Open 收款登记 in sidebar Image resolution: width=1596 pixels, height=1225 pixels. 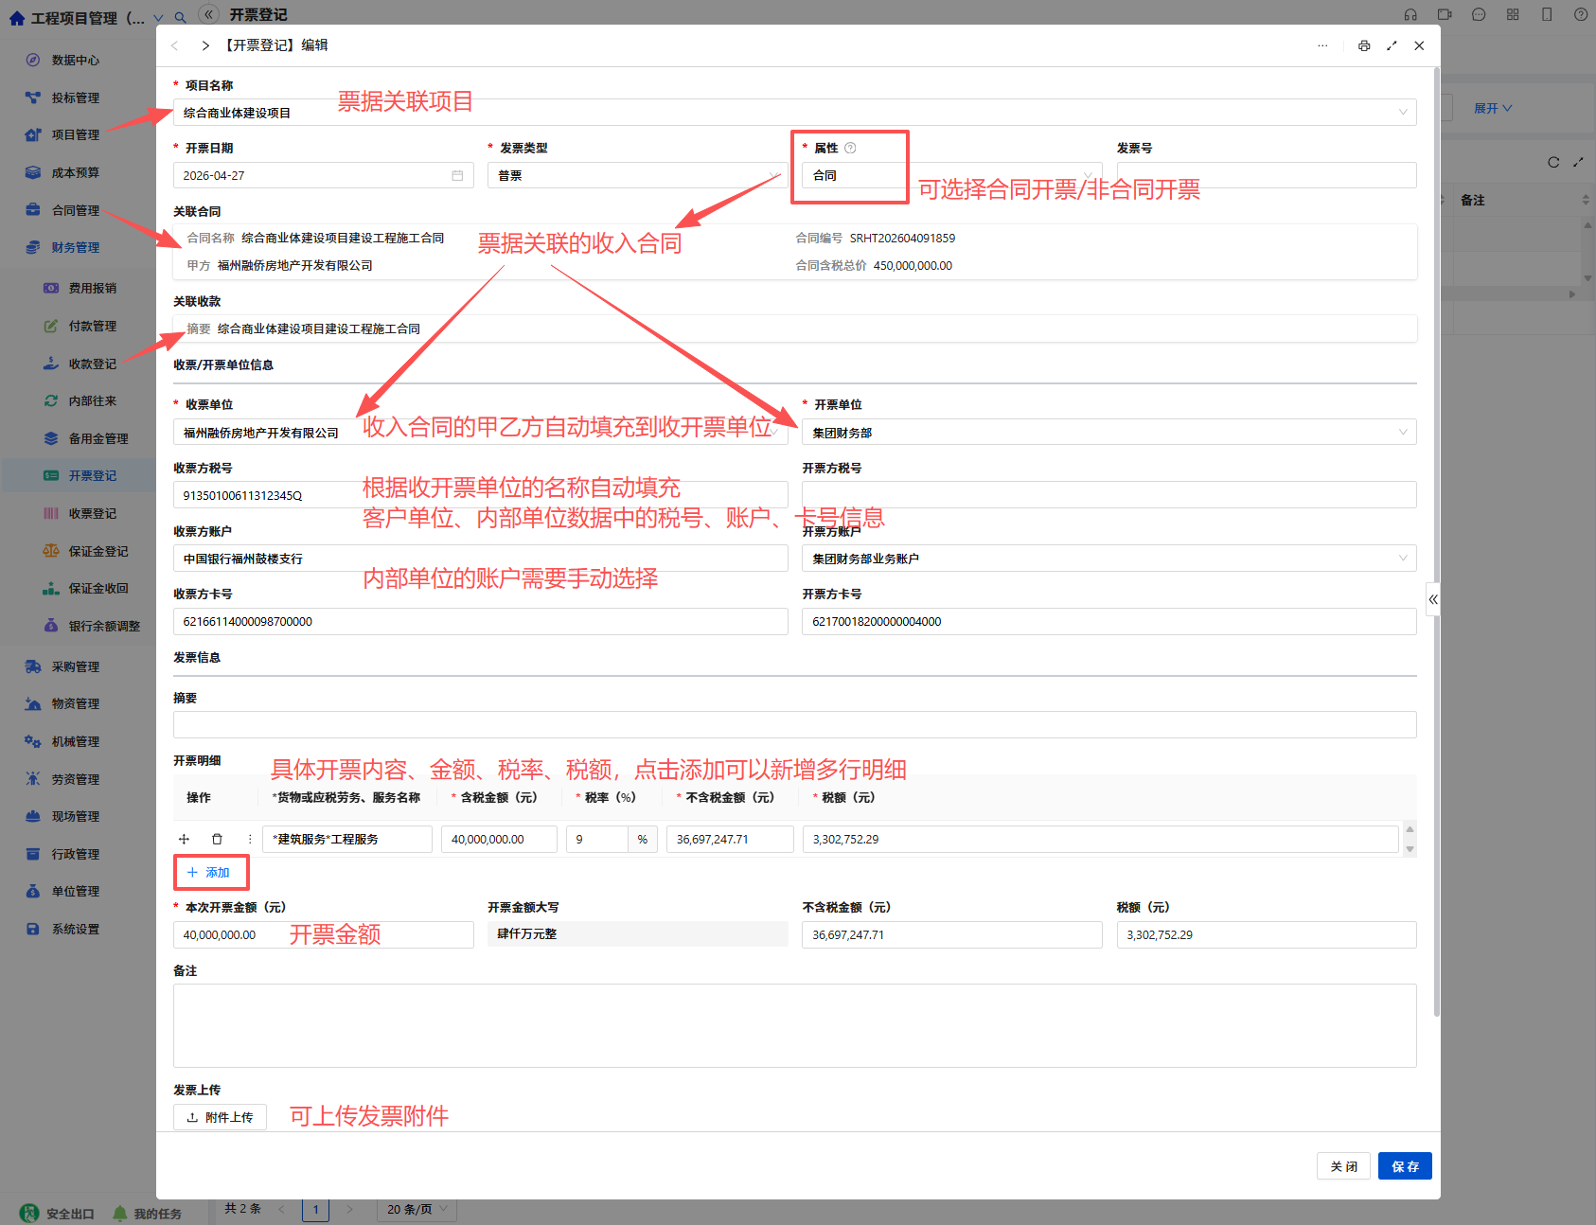click(92, 364)
